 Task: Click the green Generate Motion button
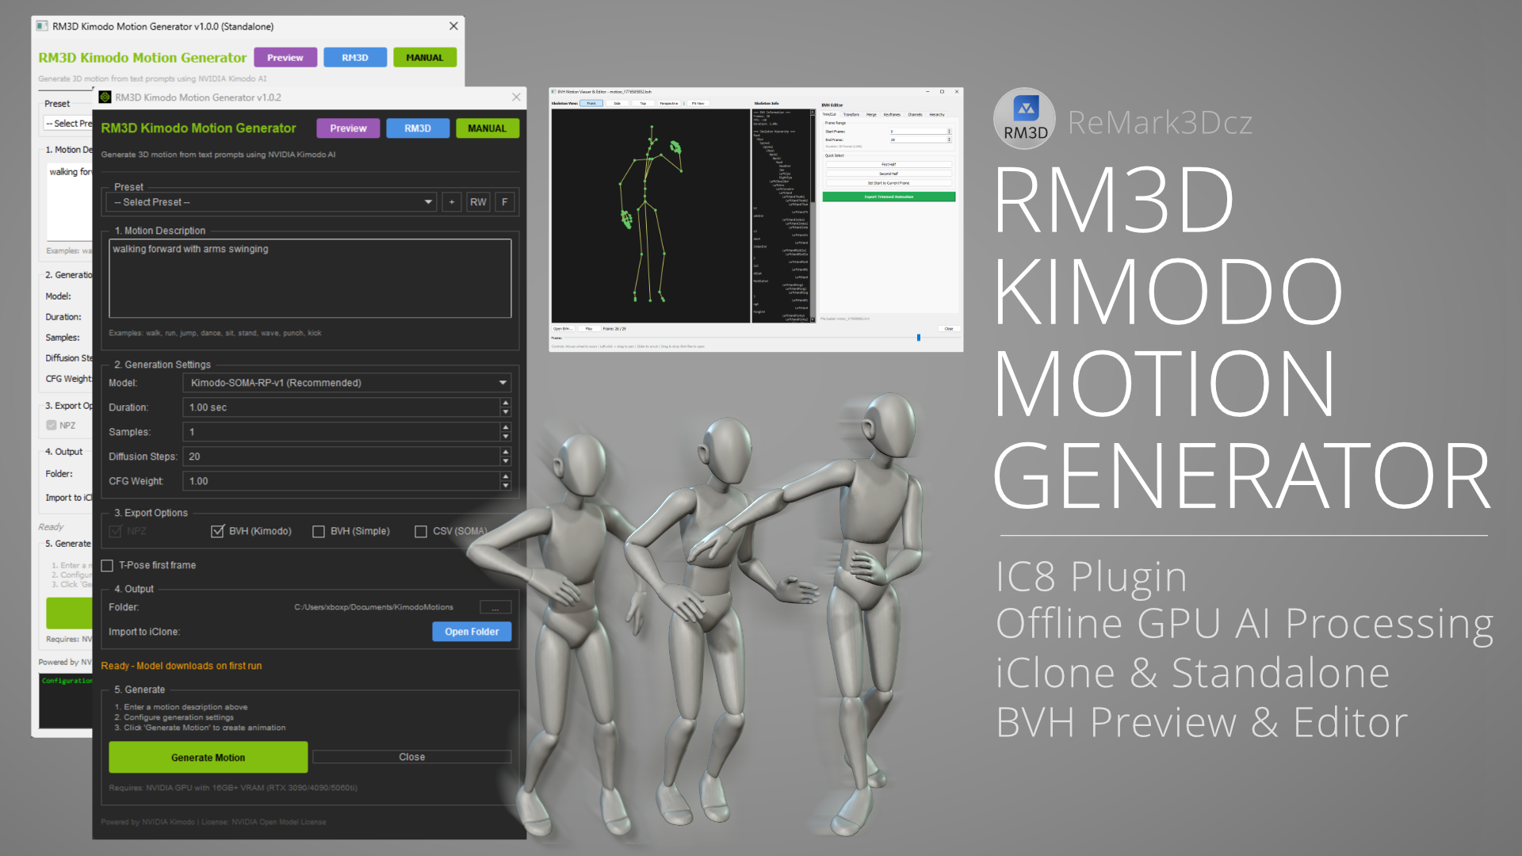[x=208, y=758]
